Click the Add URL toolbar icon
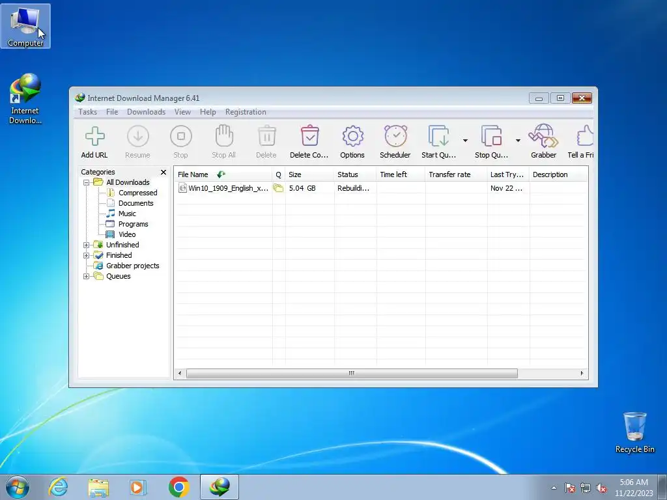This screenshot has width=667, height=500. pos(95,136)
